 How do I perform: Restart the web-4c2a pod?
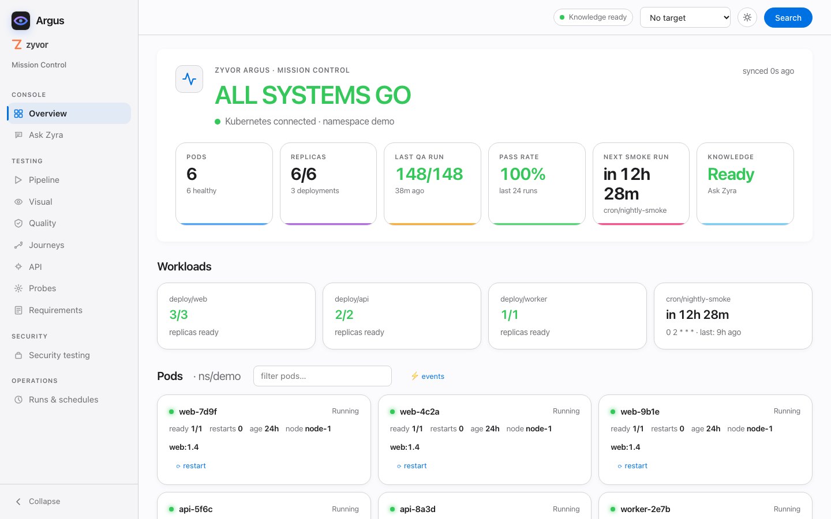(411, 466)
